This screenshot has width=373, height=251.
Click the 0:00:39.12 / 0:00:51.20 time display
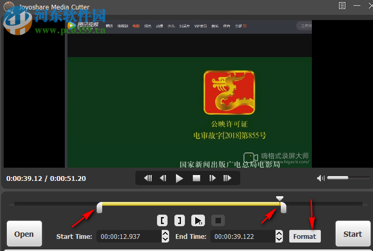click(x=46, y=178)
